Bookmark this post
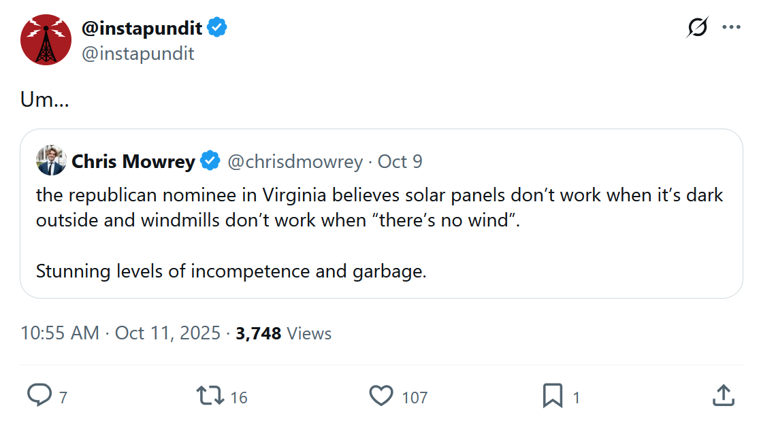 click(552, 395)
